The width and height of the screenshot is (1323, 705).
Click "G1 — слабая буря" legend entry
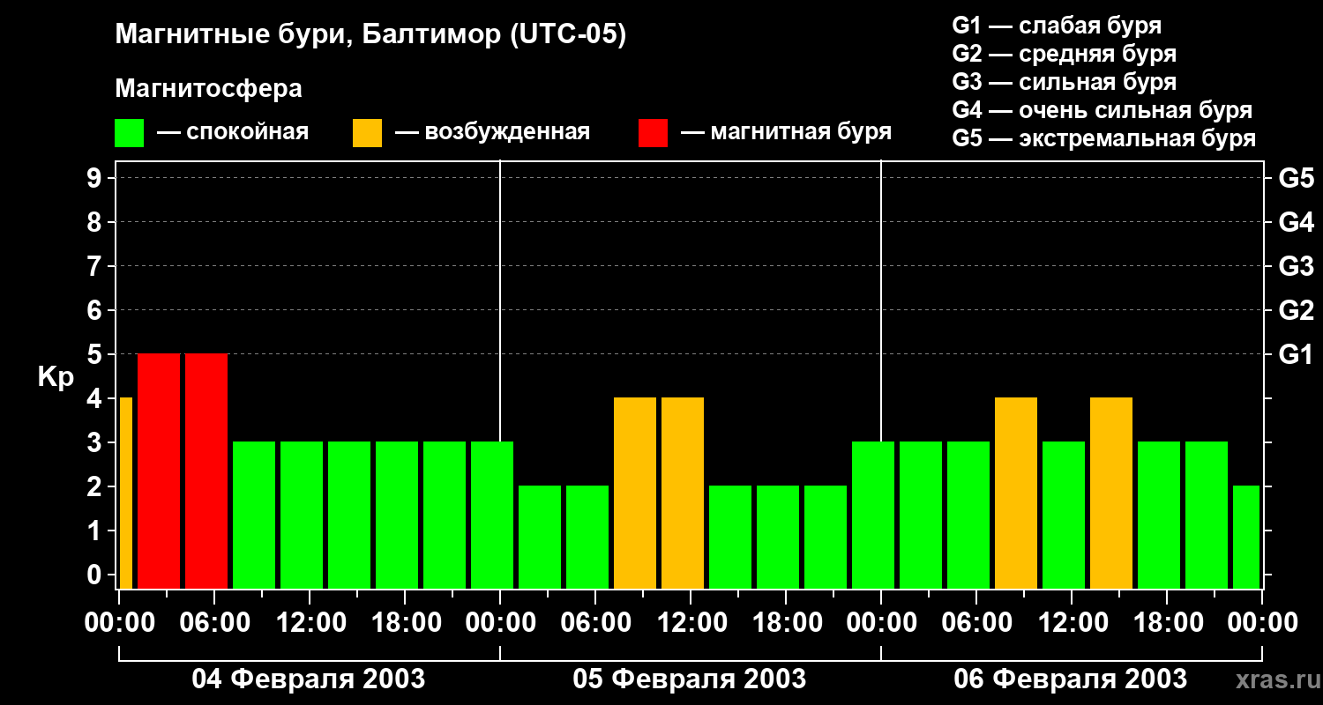(x=1057, y=26)
